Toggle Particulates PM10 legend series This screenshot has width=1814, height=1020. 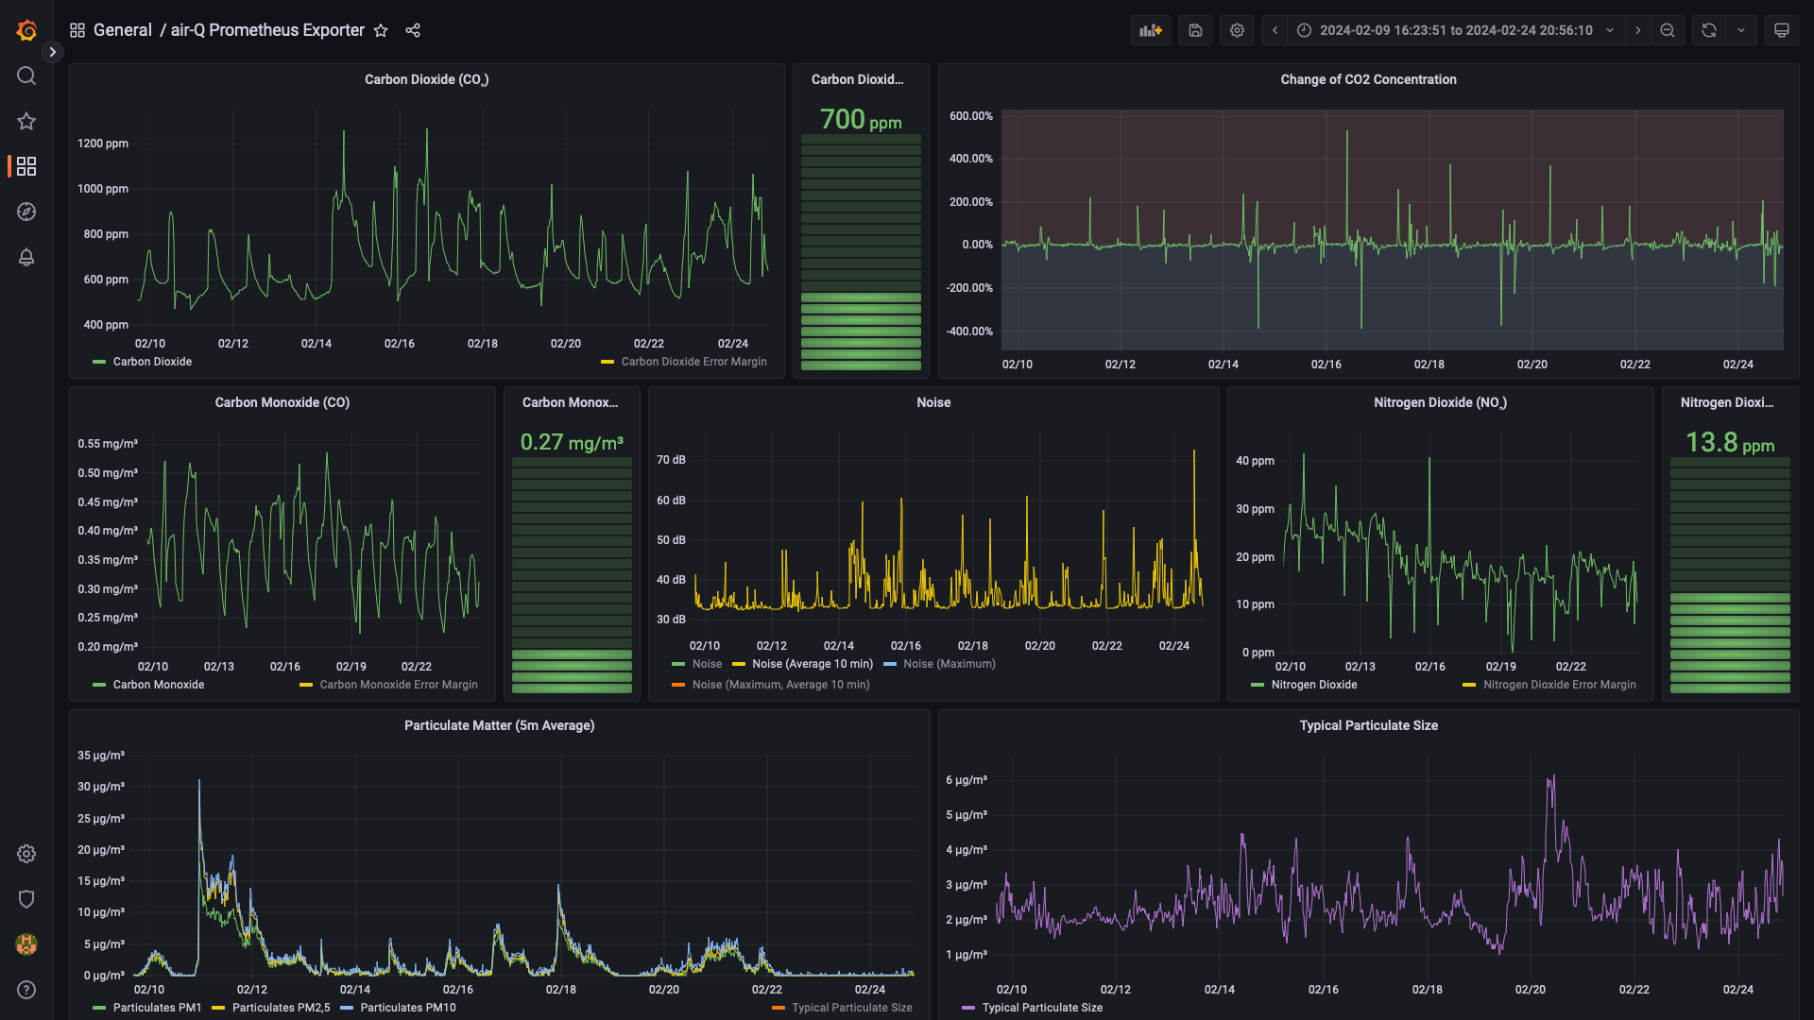[407, 1008]
